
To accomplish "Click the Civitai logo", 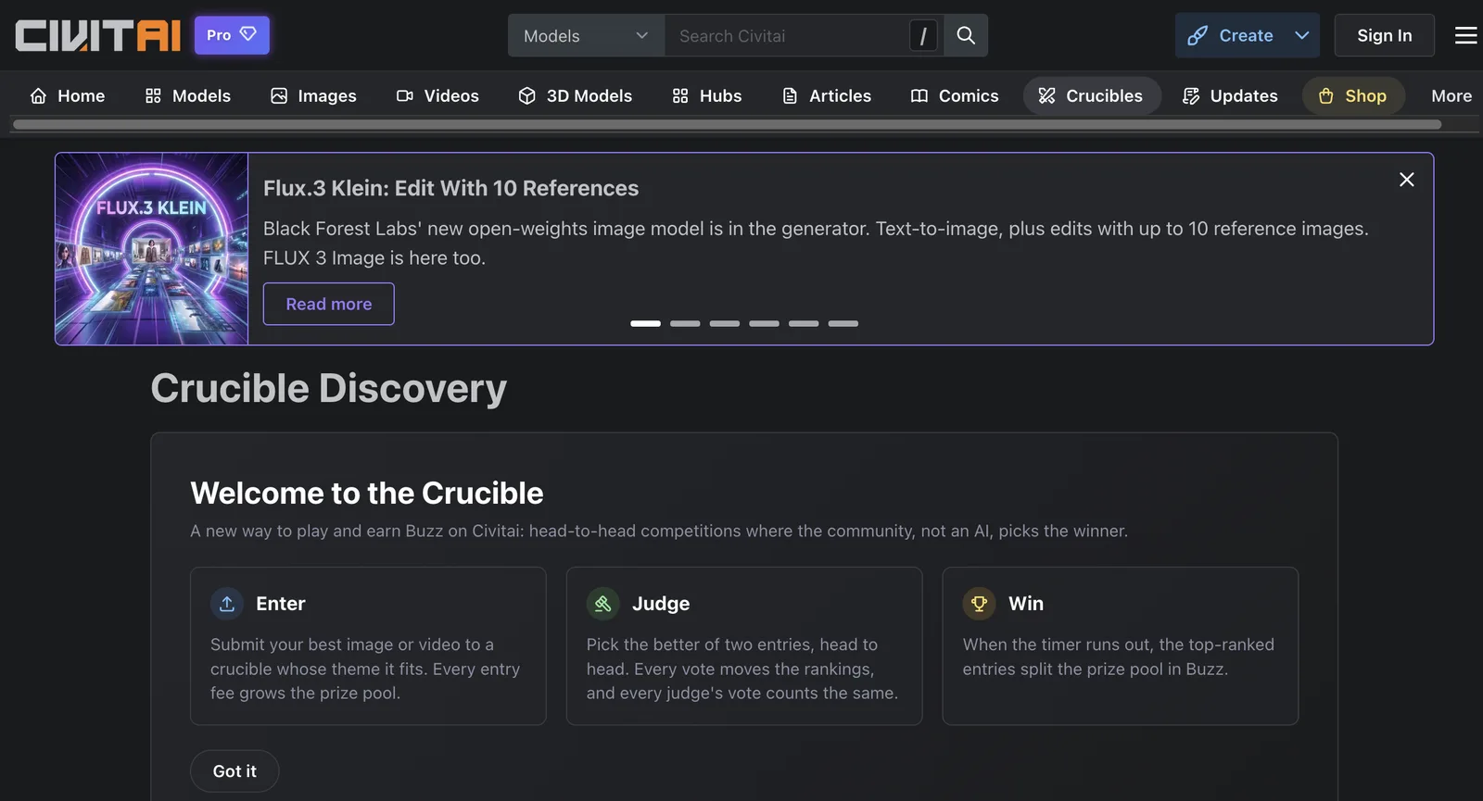I will coord(97,35).
